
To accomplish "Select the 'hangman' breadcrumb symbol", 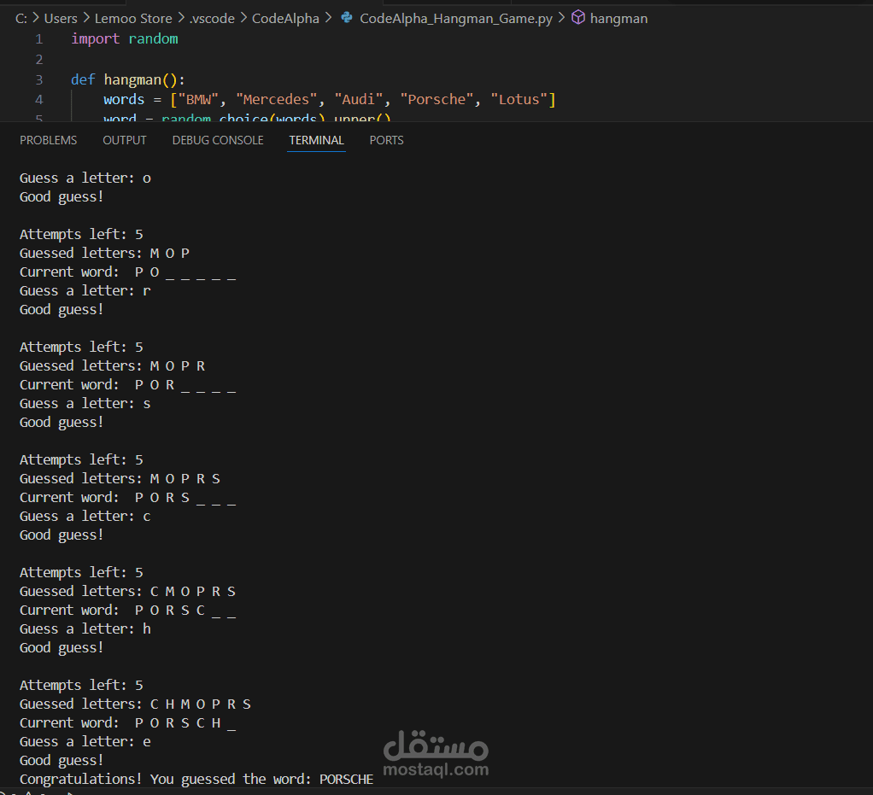I will (618, 19).
